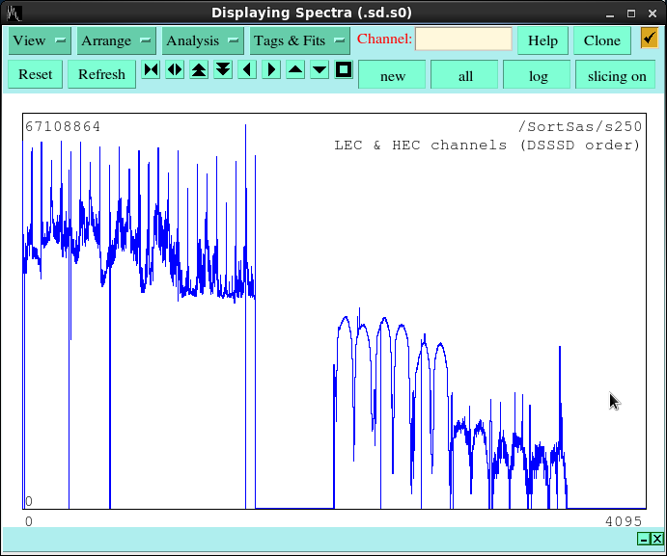Image resolution: width=667 pixels, height=556 pixels.
Task: Click the single up triangle icon
Action: click(x=295, y=69)
